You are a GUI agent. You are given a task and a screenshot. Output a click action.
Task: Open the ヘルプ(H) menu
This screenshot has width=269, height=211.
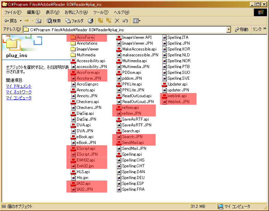pyautogui.click(x=121, y=12)
